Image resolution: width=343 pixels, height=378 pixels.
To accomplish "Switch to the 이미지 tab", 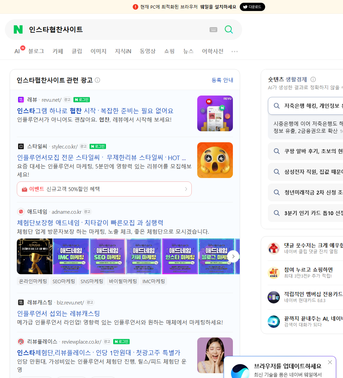I will click(98, 51).
